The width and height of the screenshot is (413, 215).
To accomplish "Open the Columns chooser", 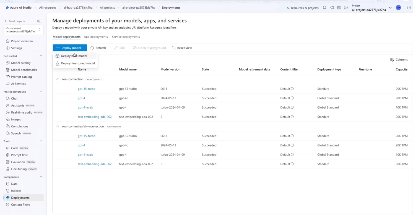I will click(399, 60).
